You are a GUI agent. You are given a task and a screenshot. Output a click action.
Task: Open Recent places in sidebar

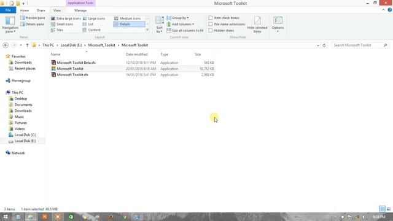point(25,68)
